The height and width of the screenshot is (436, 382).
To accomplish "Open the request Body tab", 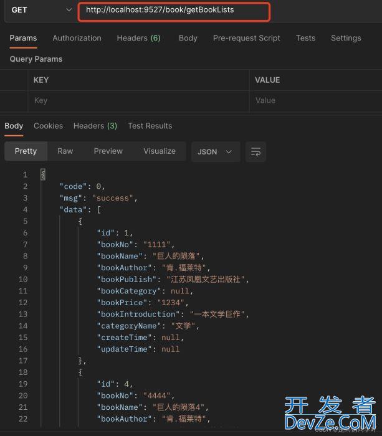I will [188, 38].
